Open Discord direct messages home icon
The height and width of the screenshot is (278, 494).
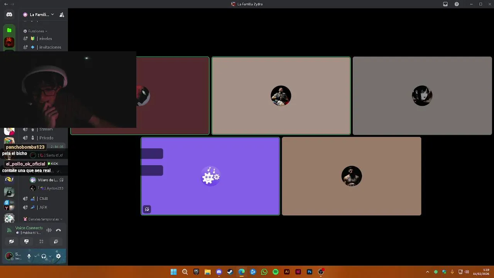pos(9,15)
